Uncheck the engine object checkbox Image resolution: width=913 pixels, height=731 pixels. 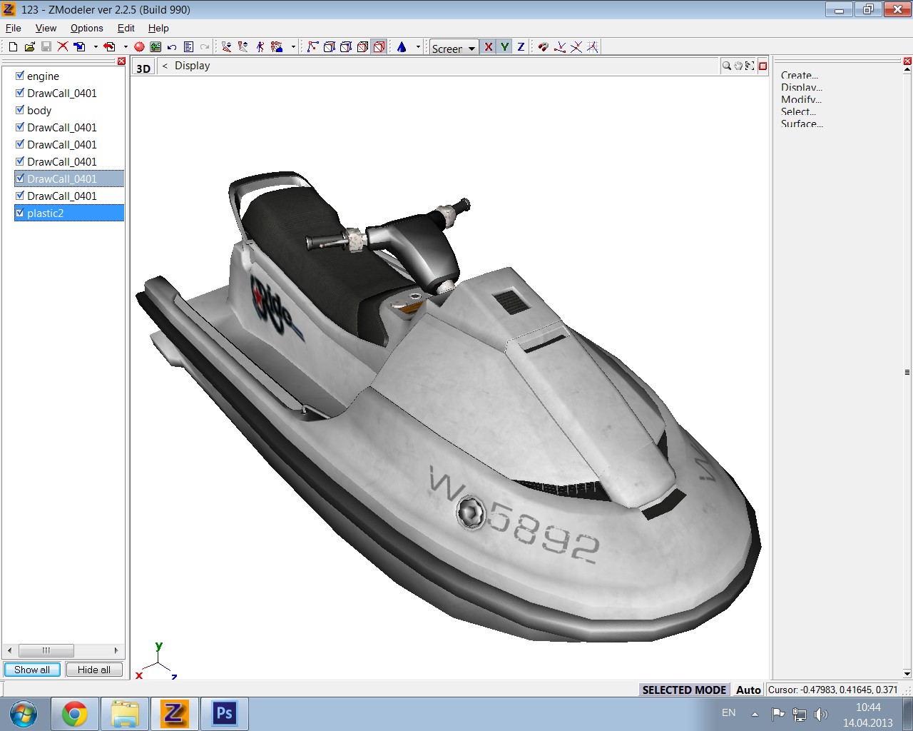point(20,76)
